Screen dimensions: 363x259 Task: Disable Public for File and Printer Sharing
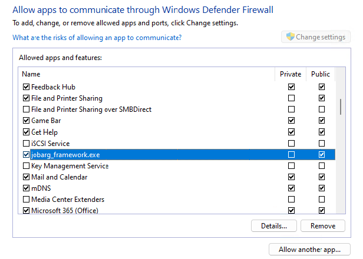[x=322, y=98]
